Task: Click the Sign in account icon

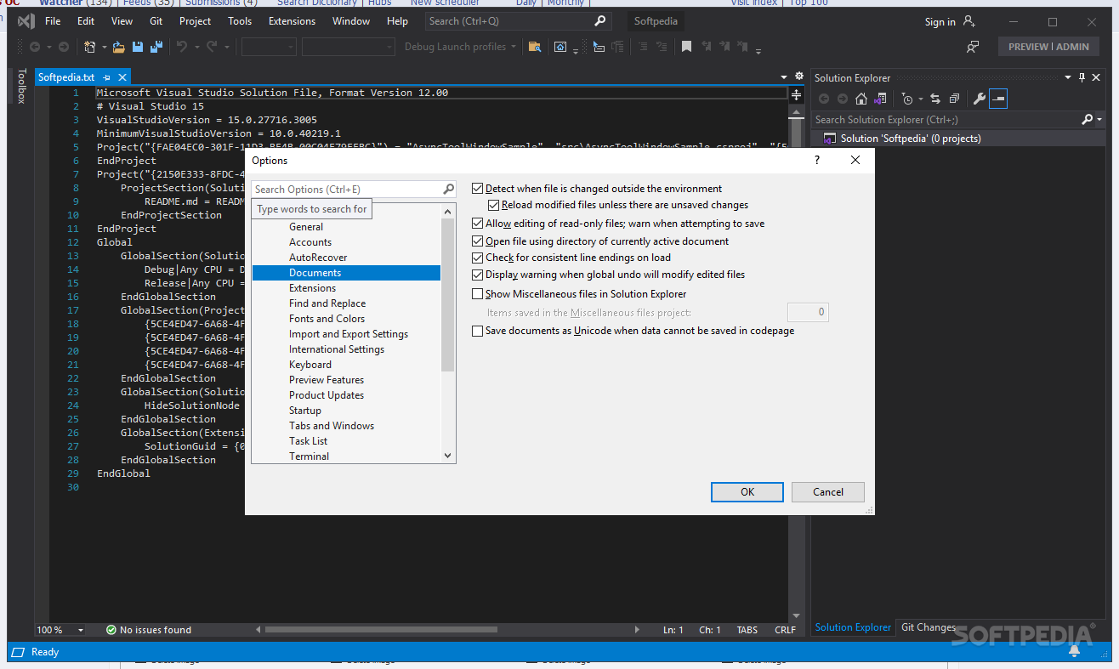Action: pos(968,21)
